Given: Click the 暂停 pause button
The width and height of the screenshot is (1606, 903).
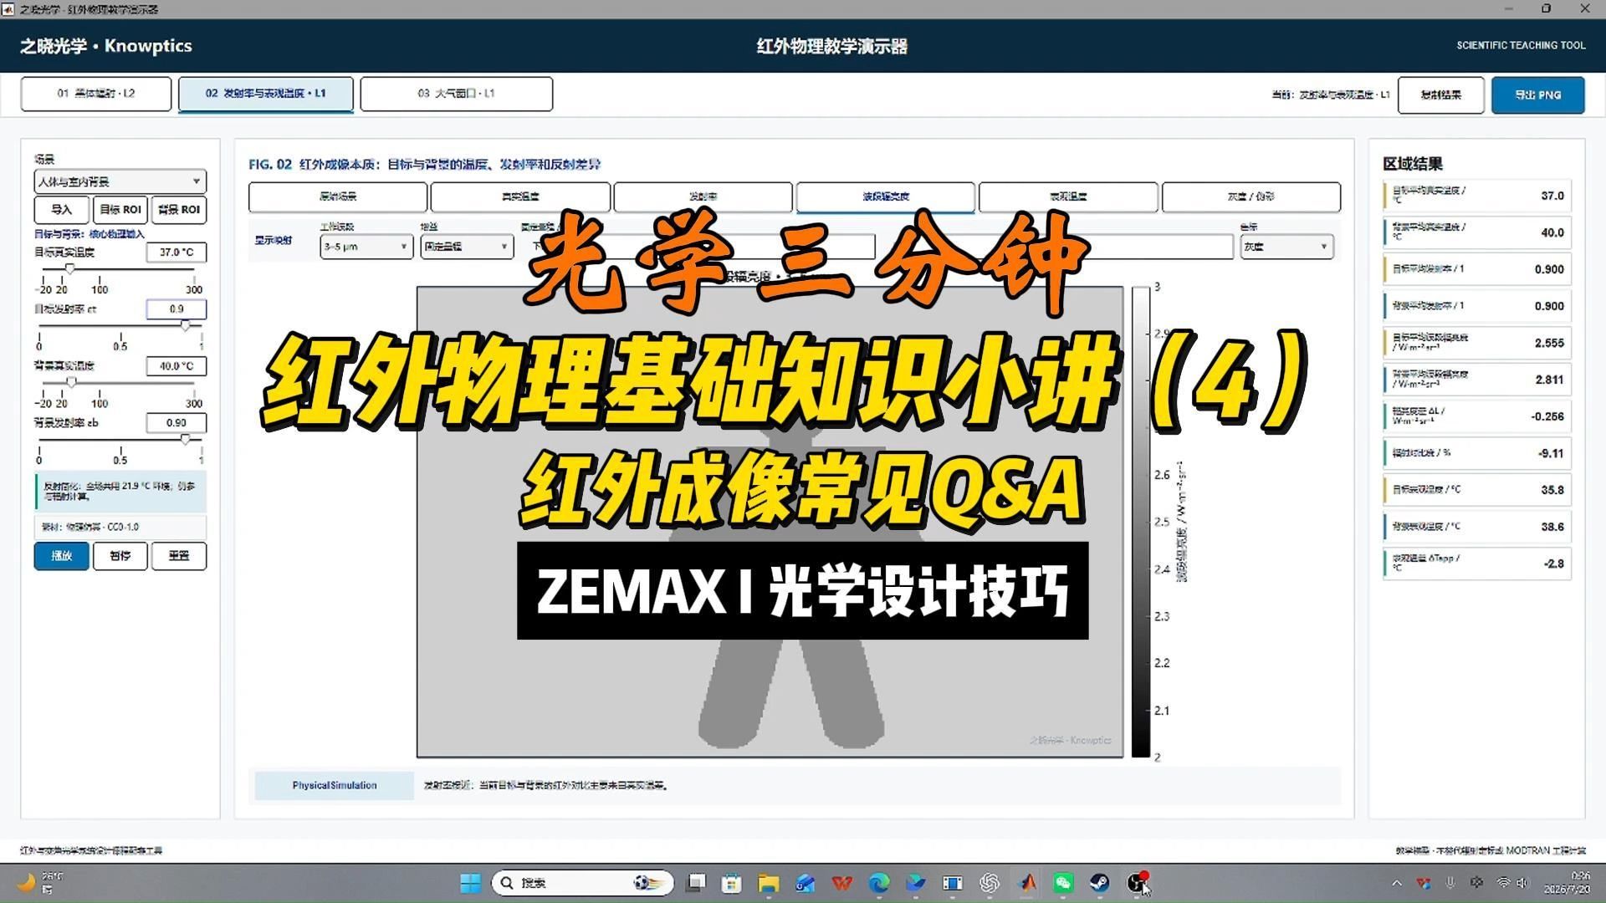Looking at the screenshot, I should pos(120,556).
